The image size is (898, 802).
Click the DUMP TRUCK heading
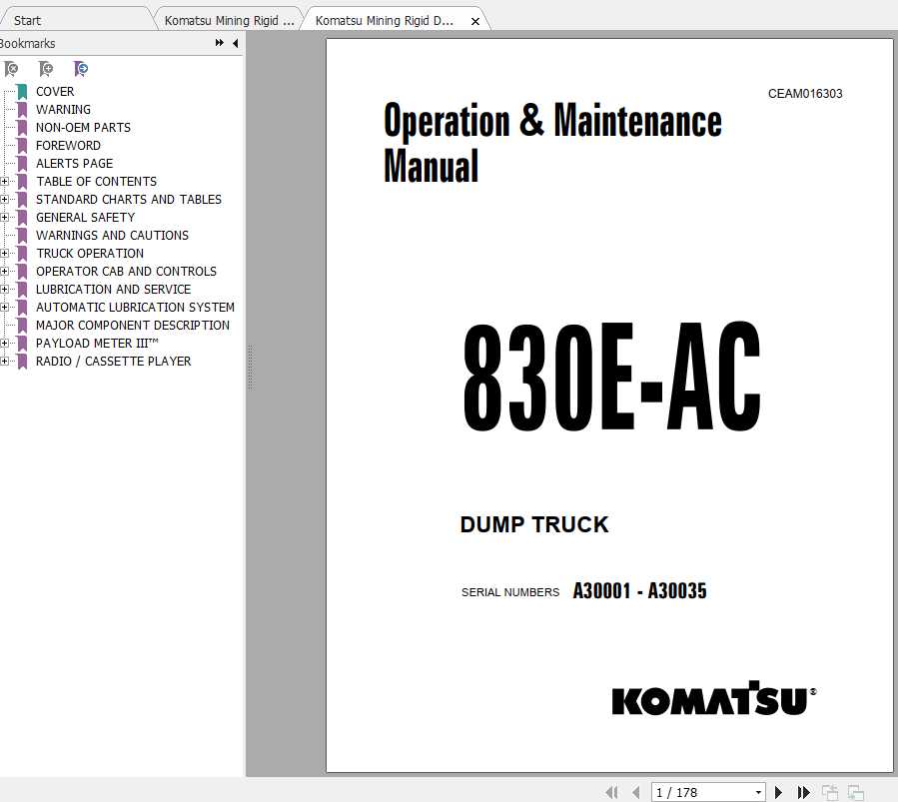point(534,524)
